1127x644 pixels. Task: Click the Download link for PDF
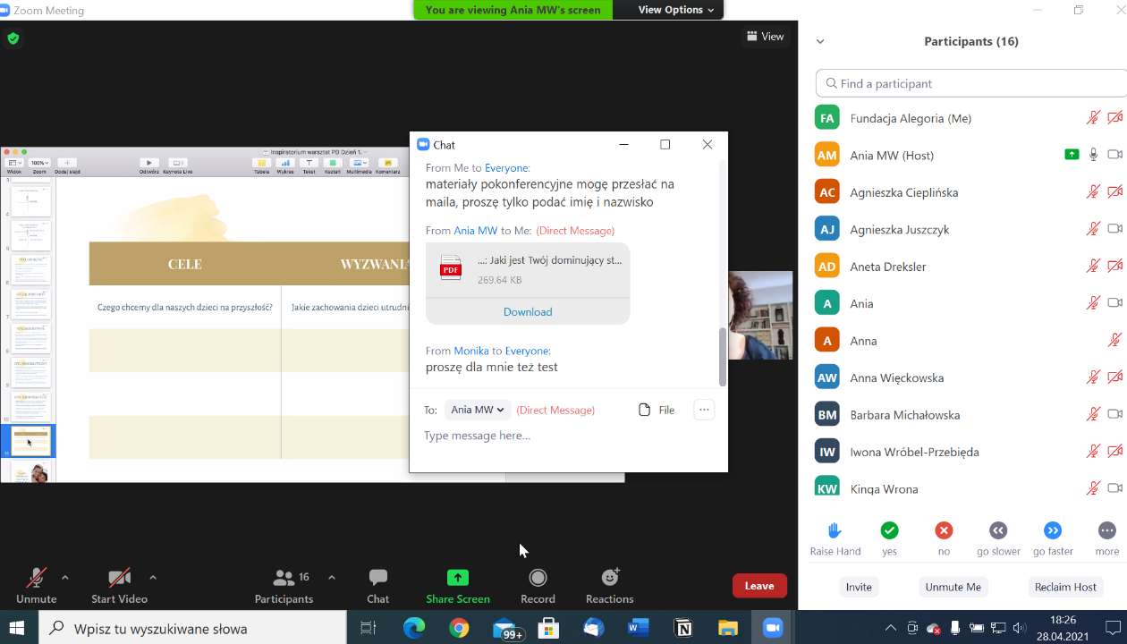tap(528, 311)
